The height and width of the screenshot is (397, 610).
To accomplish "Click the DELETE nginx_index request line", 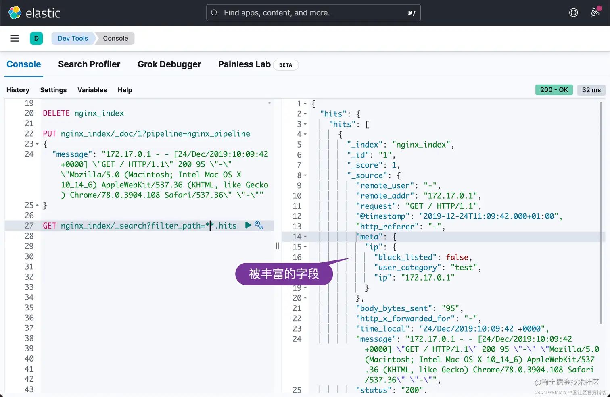I will click(x=83, y=113).
